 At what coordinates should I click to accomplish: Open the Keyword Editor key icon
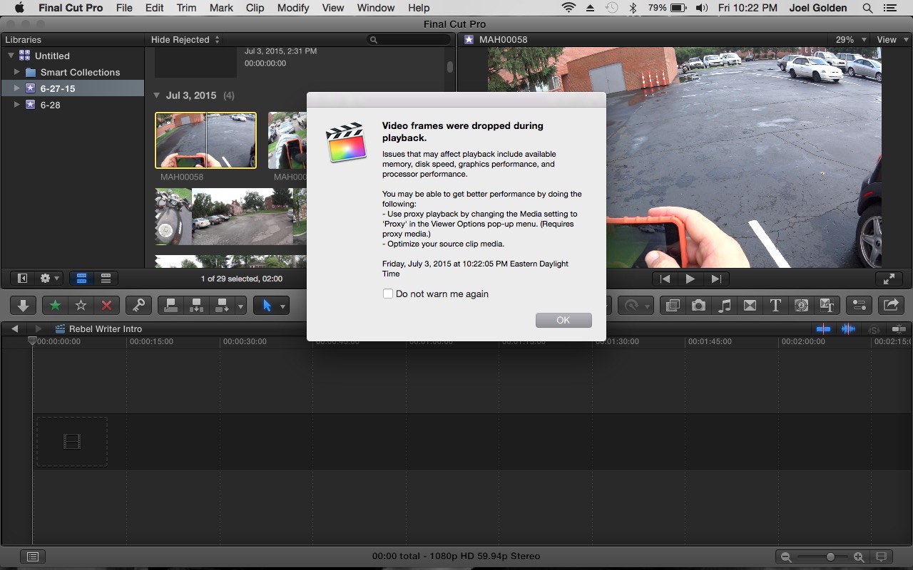tap(138, 306)
